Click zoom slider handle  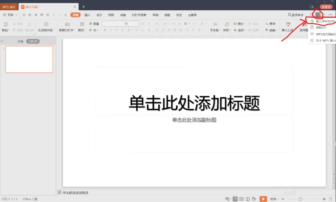(x=300, y=199)
